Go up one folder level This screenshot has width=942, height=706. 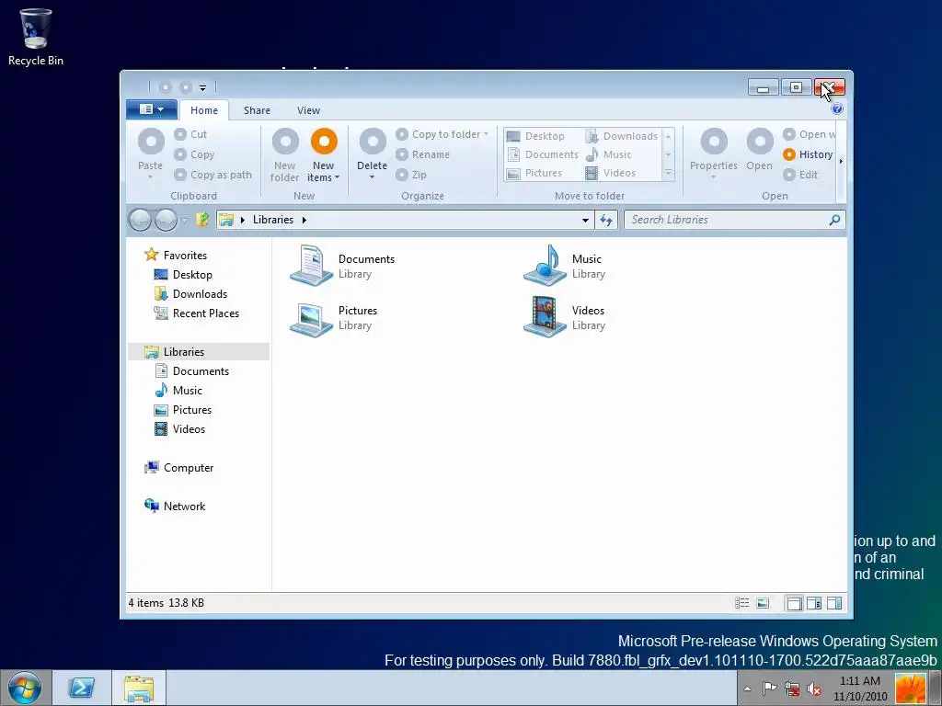coord(202,220)
